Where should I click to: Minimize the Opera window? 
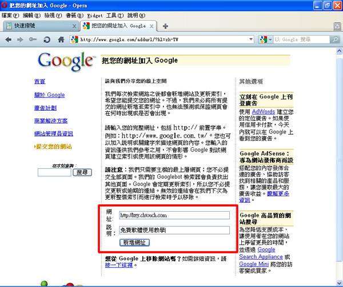[317, 5]
